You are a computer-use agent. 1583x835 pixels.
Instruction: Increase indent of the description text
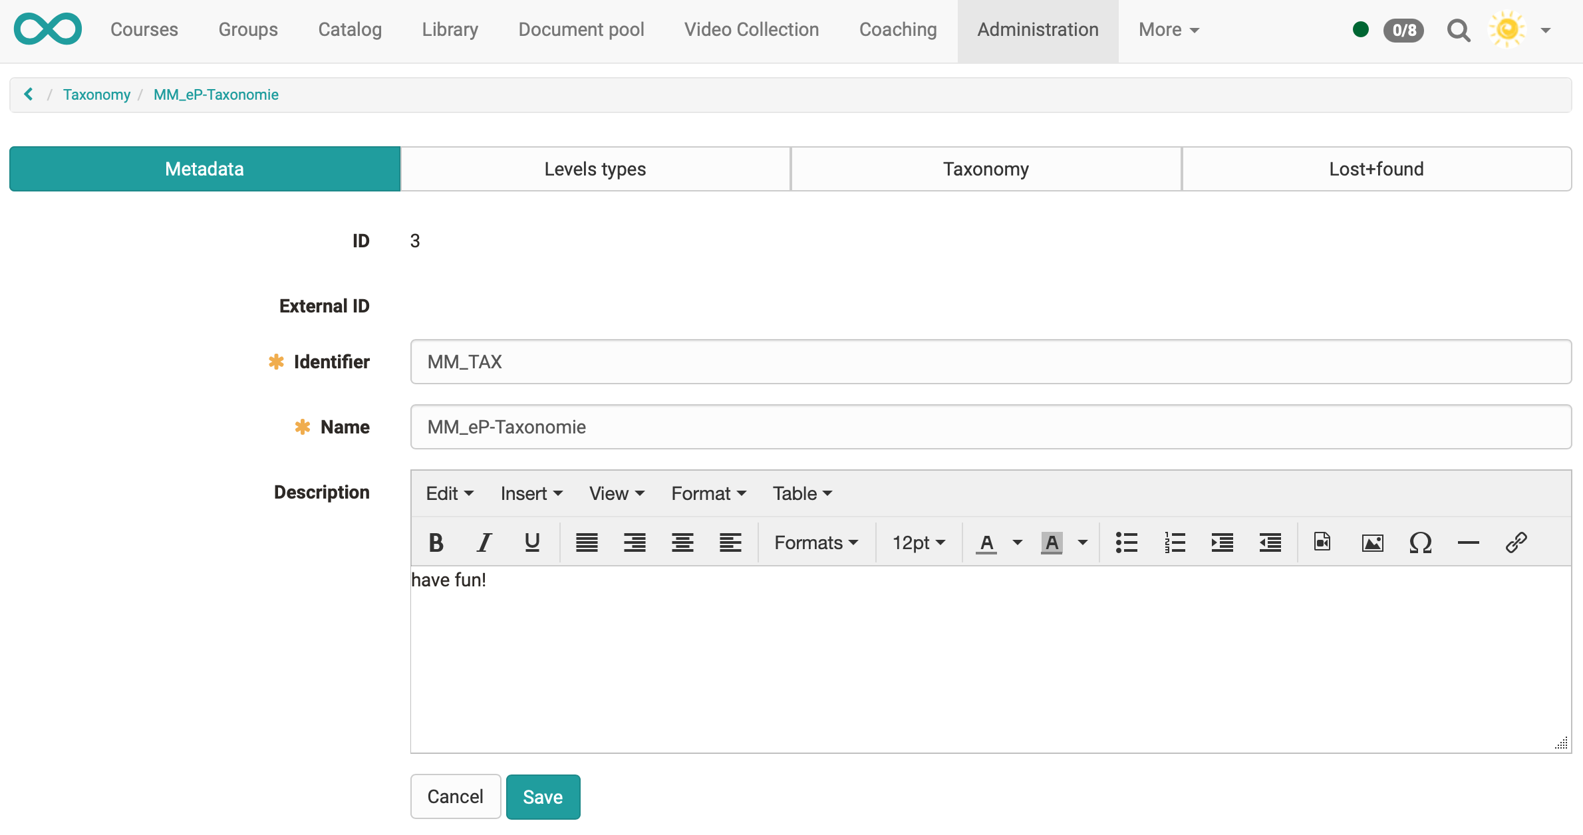pyautogui.click(x=1223, y=542)
